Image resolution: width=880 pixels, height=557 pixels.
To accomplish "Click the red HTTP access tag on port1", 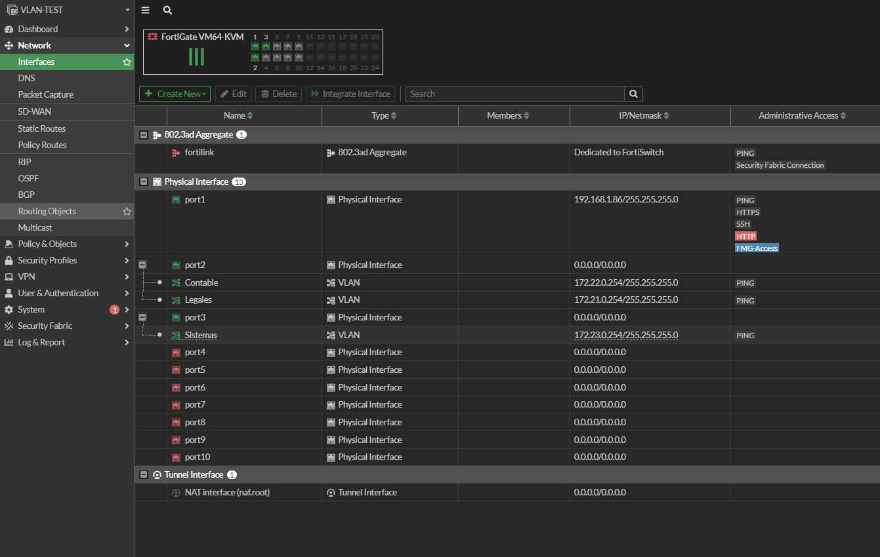I will (x=745, y=237).
